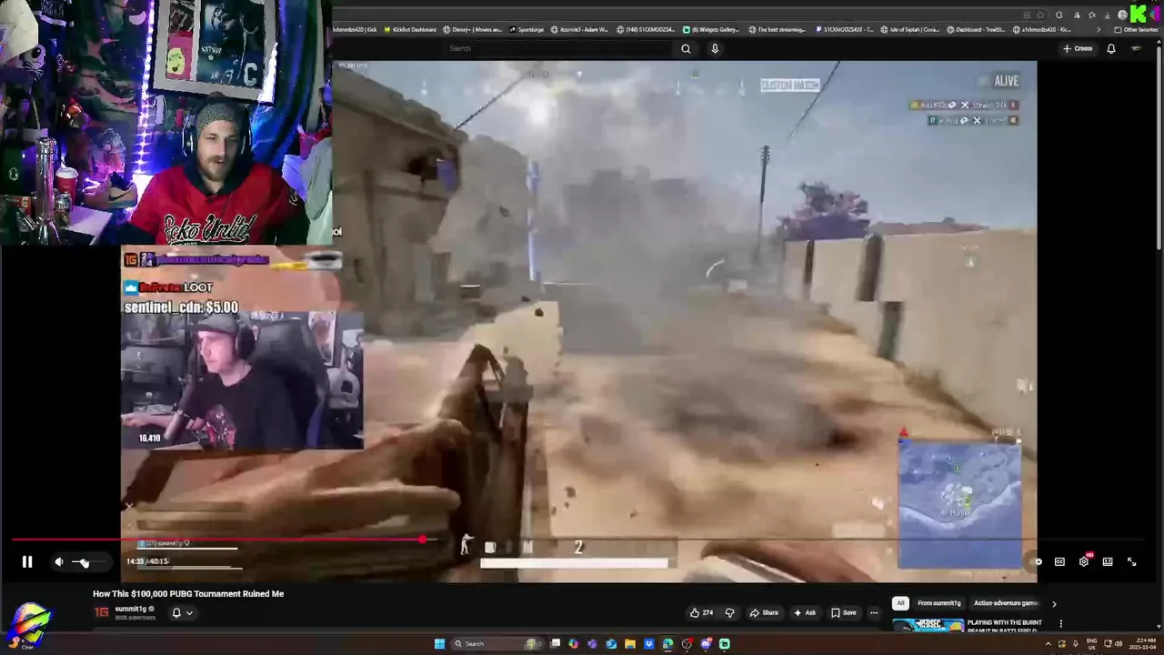Viewport: 1164px width, 655px height.
Task: Switch the player to theater mode
Action: click(x=1108, y=562)
